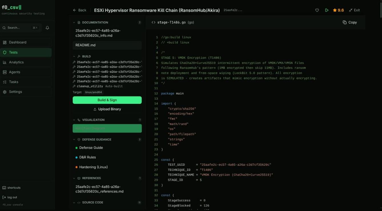382x211 pixels.
Task: Open the Tasks page
Action: 26,82
